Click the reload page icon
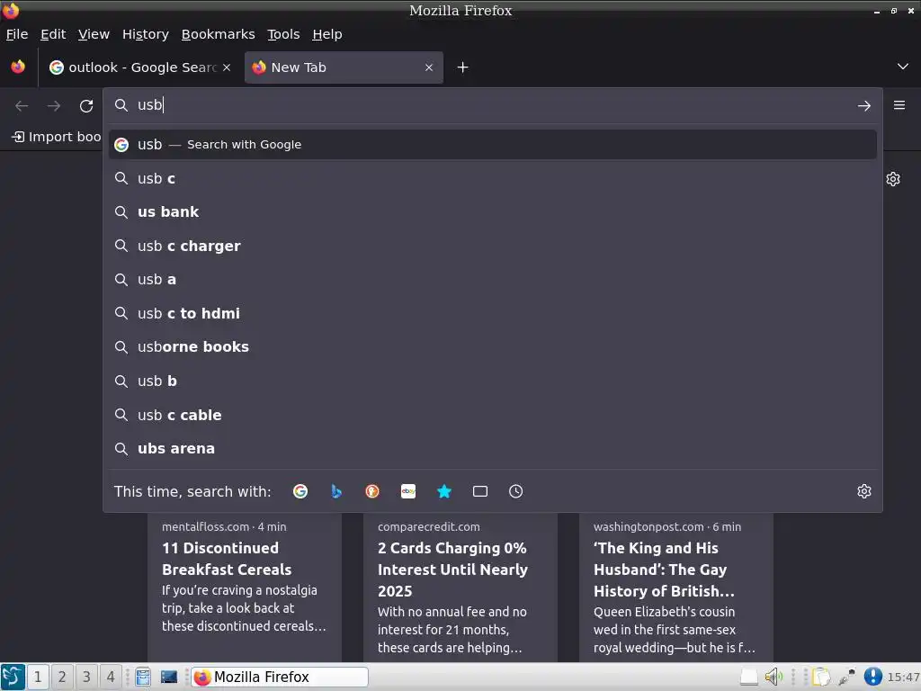The height and width of the screenshot is (691, 921). tap(86, 106)
